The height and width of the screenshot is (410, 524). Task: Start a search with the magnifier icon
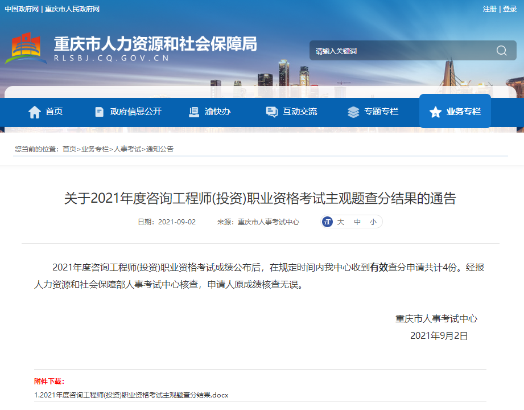click(x=501, y=50)
